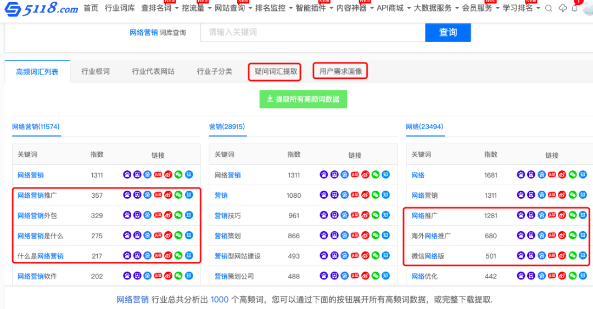593x309 pixels.
Task: Switch to the 行业子分类 tab
Action: click(x=215, y=71)
